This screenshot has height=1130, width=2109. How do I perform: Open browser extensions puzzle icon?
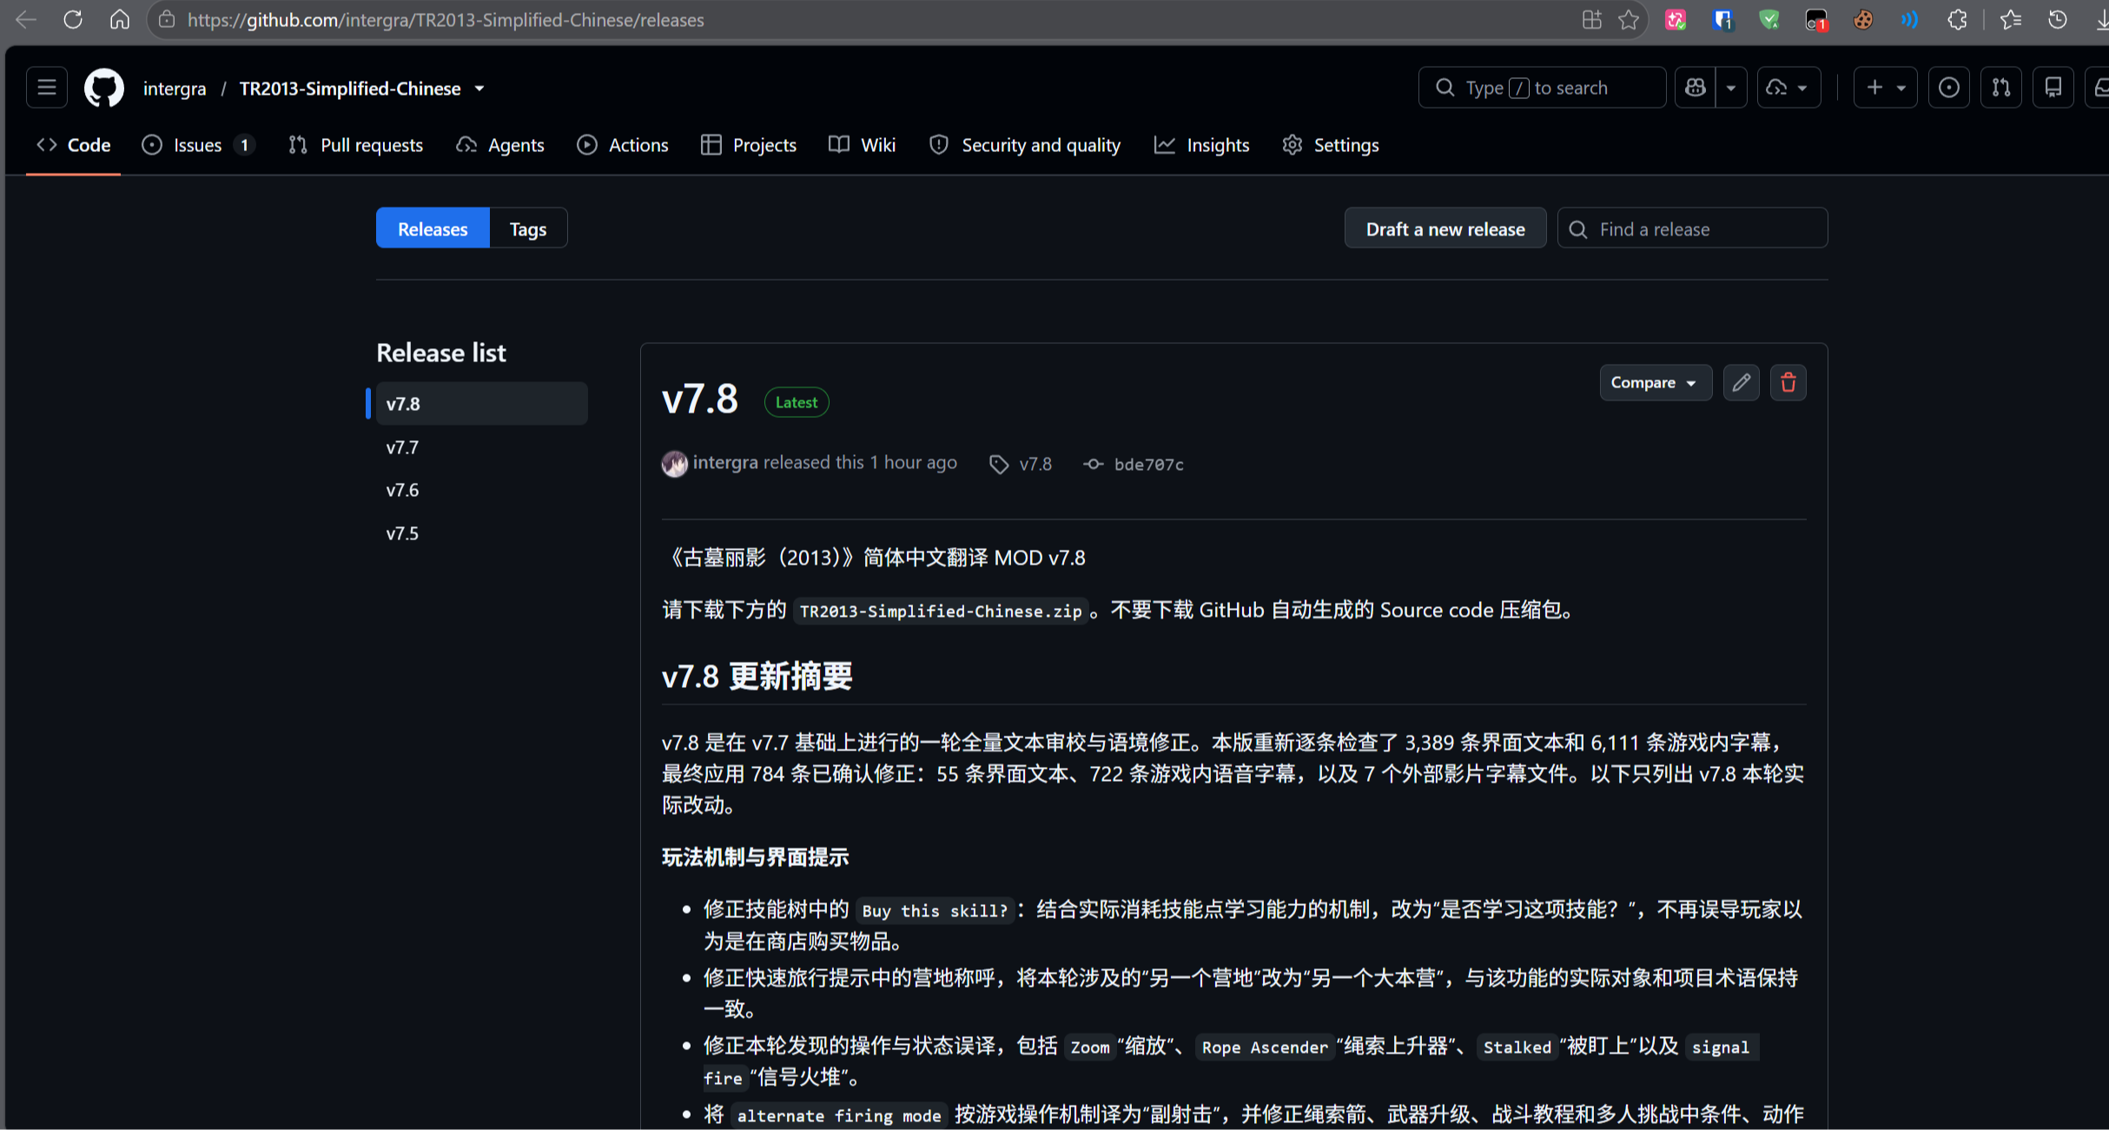(1956, 19)
